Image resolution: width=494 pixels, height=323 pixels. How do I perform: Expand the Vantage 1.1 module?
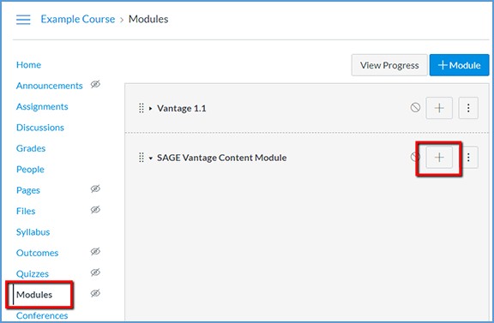(151, 109)
